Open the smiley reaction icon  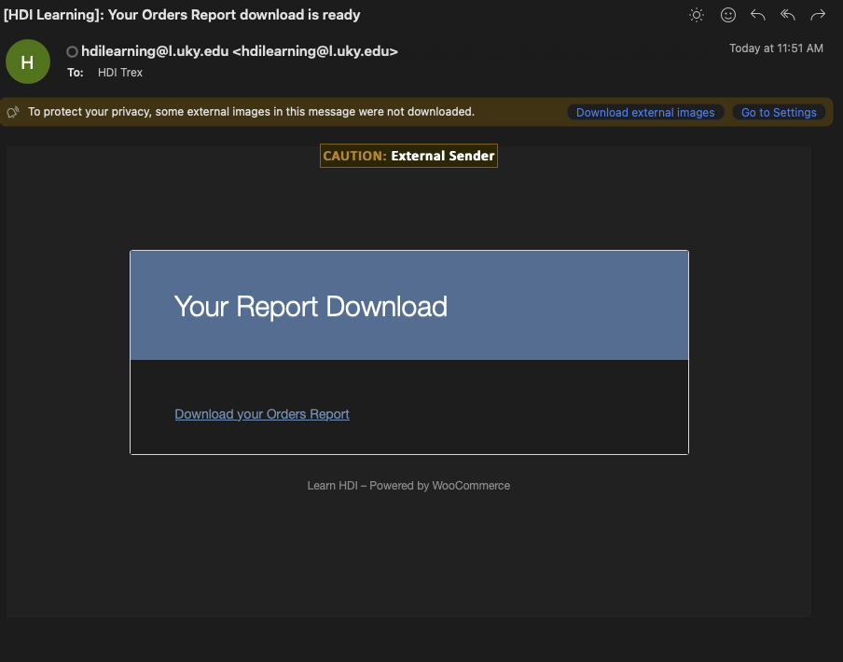pyautogui.click(x=728, y=15)
